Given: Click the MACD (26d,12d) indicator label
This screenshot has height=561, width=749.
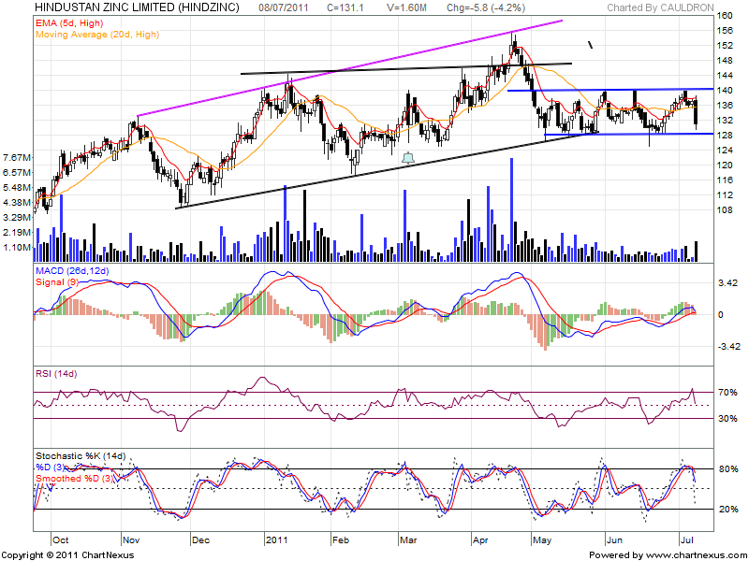Looking at the screenshot, I should tap(72, 270).
